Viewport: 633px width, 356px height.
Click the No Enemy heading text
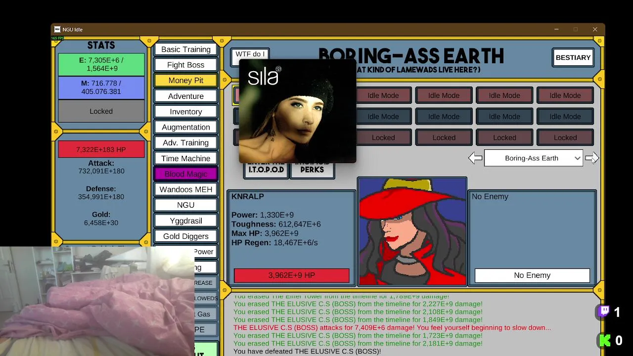point(490,196)
